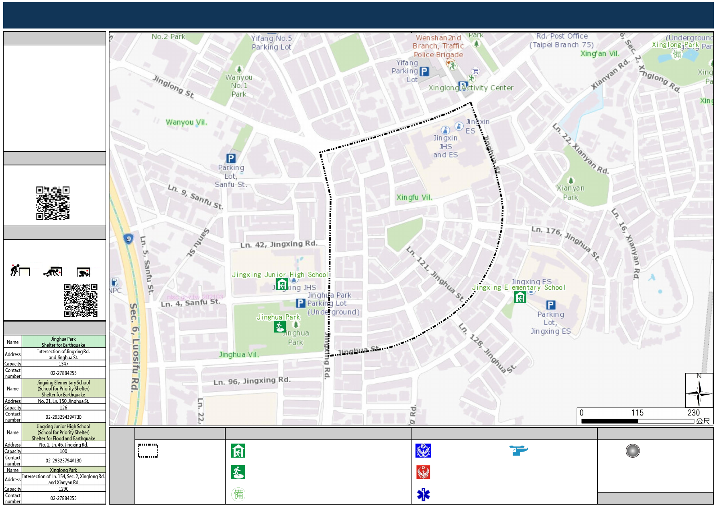
Task: Click the tree icon at Wanyou No.1 Park
Action: pyautogui.click(x=239, y=69)
